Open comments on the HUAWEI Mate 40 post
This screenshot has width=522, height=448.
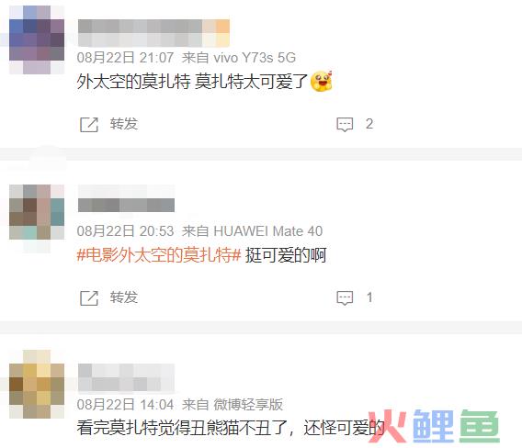(345, 298)
